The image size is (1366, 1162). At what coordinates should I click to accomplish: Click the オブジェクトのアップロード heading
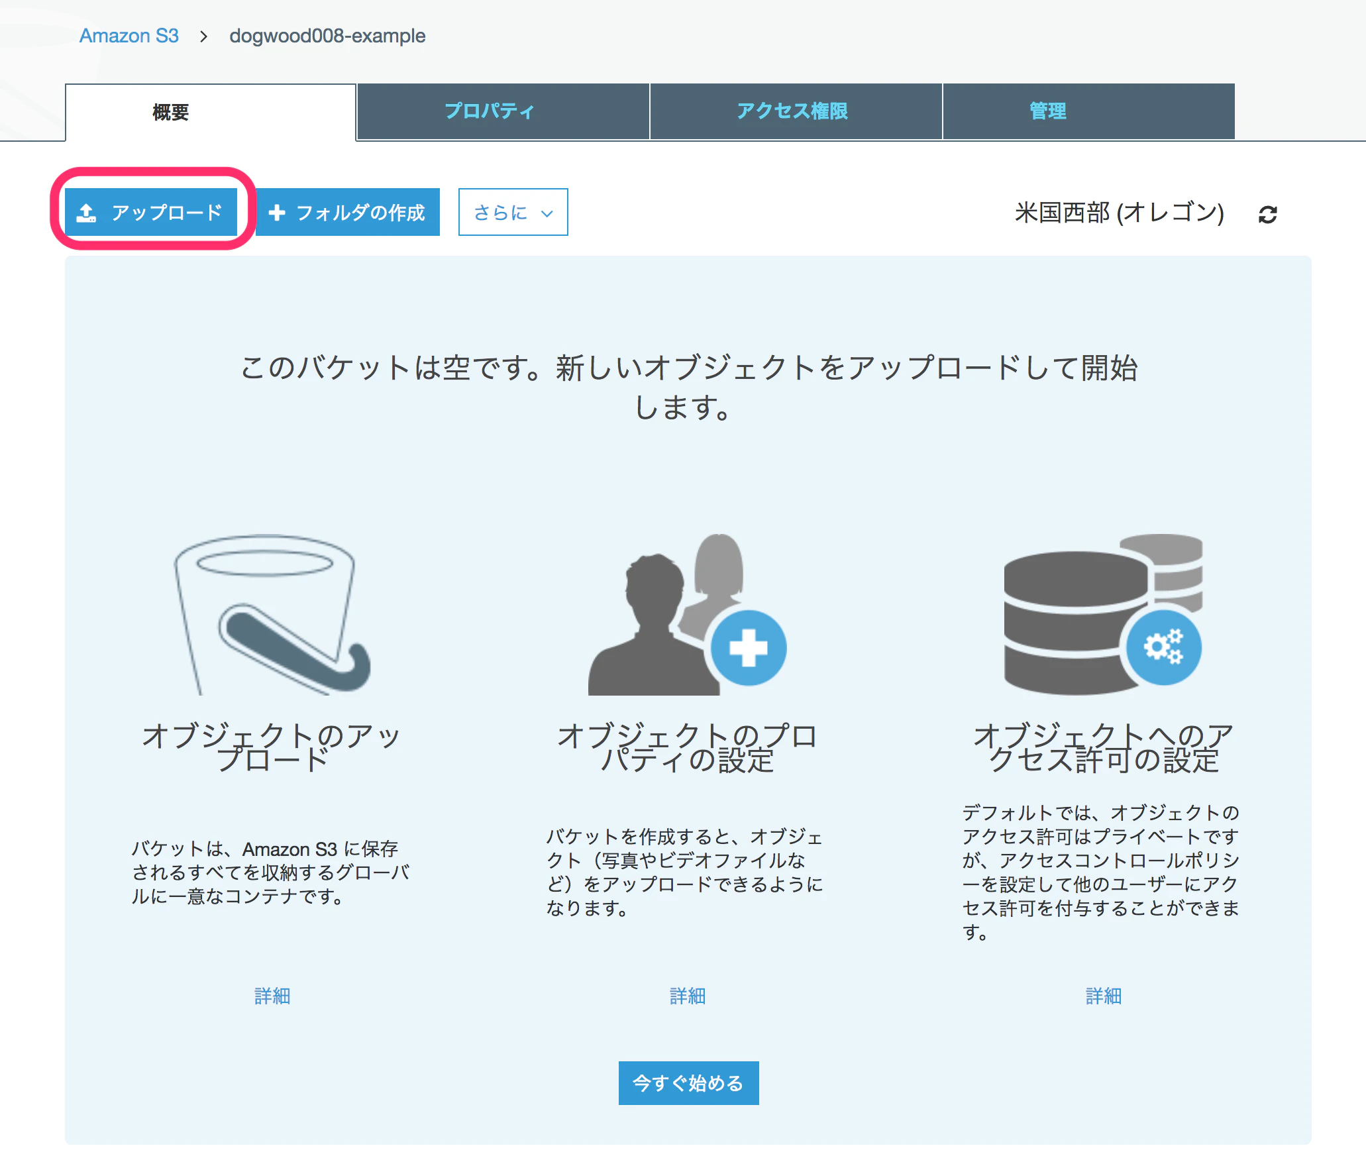(x=272, y=747)
